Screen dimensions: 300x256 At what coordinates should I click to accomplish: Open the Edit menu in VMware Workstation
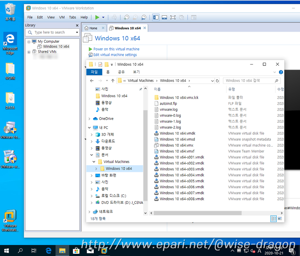click(x=40, y=17)
